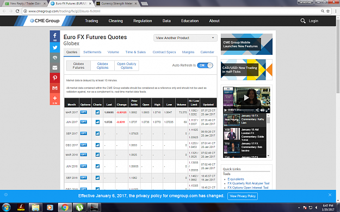Open CME Group Mobile features banner
Viewport: 340px width, 212px height.
click(246, 44)
